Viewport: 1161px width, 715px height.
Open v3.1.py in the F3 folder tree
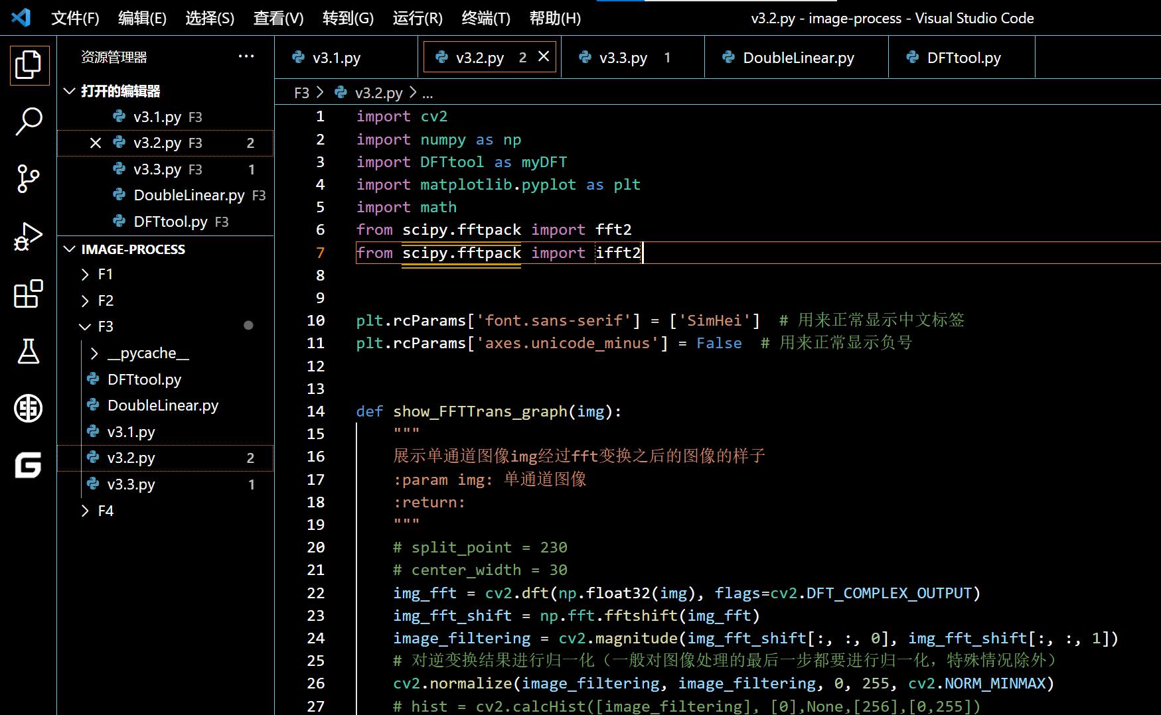165,432
